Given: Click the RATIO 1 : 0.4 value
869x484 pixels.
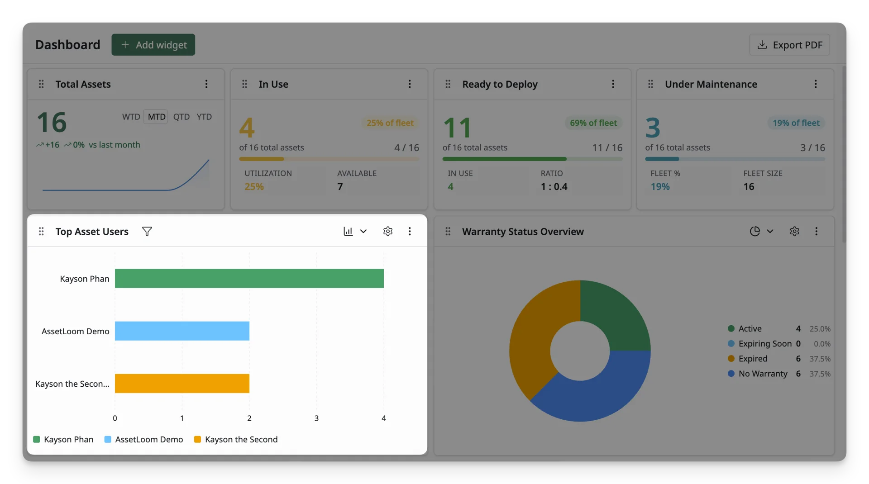Looking at the screenshot, I should pyautogui.click(x=554, y=186).
